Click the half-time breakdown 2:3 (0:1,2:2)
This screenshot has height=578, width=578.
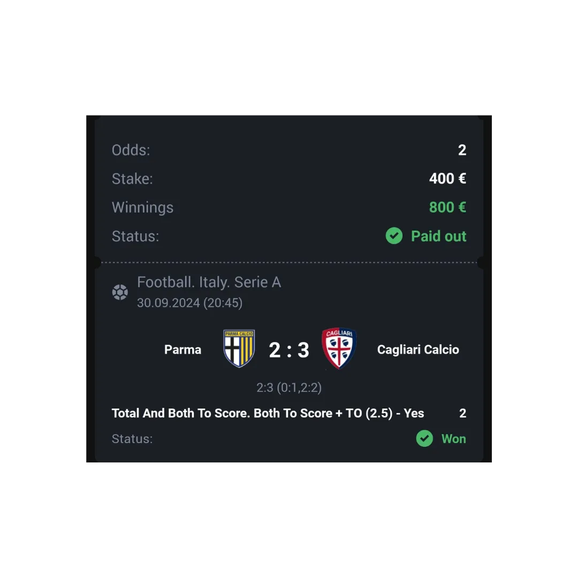289,387
